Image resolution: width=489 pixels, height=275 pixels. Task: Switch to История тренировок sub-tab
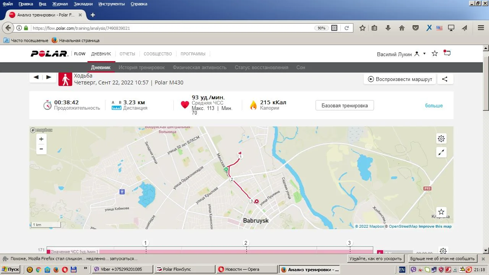[x=141, y=68]
